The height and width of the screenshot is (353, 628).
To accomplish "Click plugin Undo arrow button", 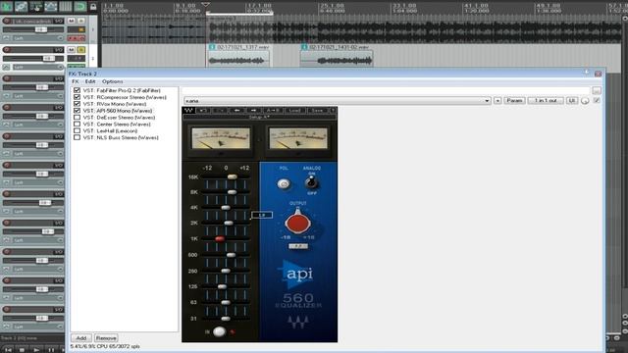I will (x=203, y=110).
